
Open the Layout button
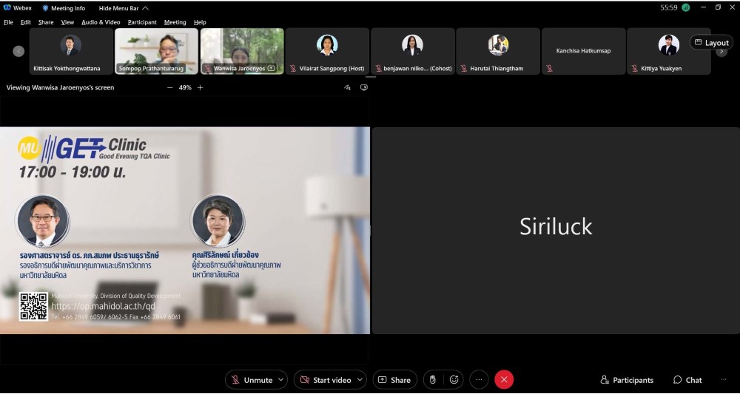point(711,43)
